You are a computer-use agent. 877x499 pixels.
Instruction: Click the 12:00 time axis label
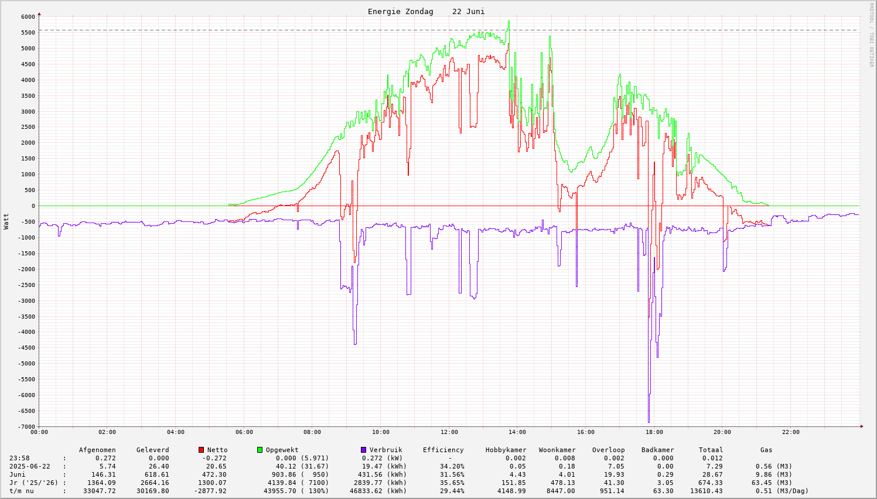[449, 432]
